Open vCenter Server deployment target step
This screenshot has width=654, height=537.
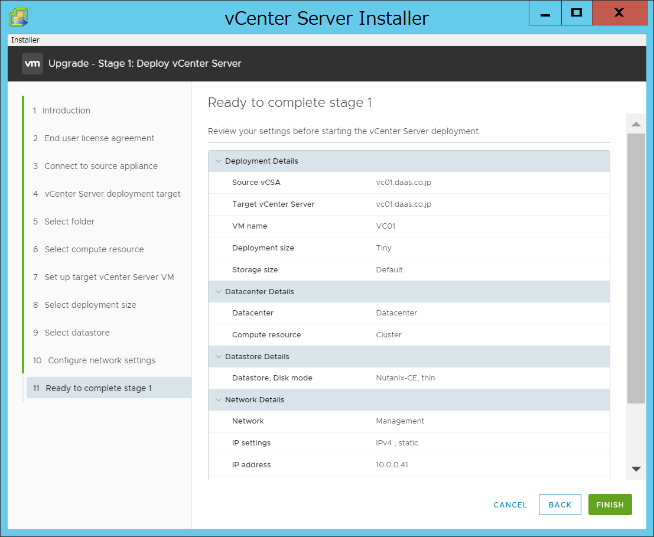tap(107, 194)
